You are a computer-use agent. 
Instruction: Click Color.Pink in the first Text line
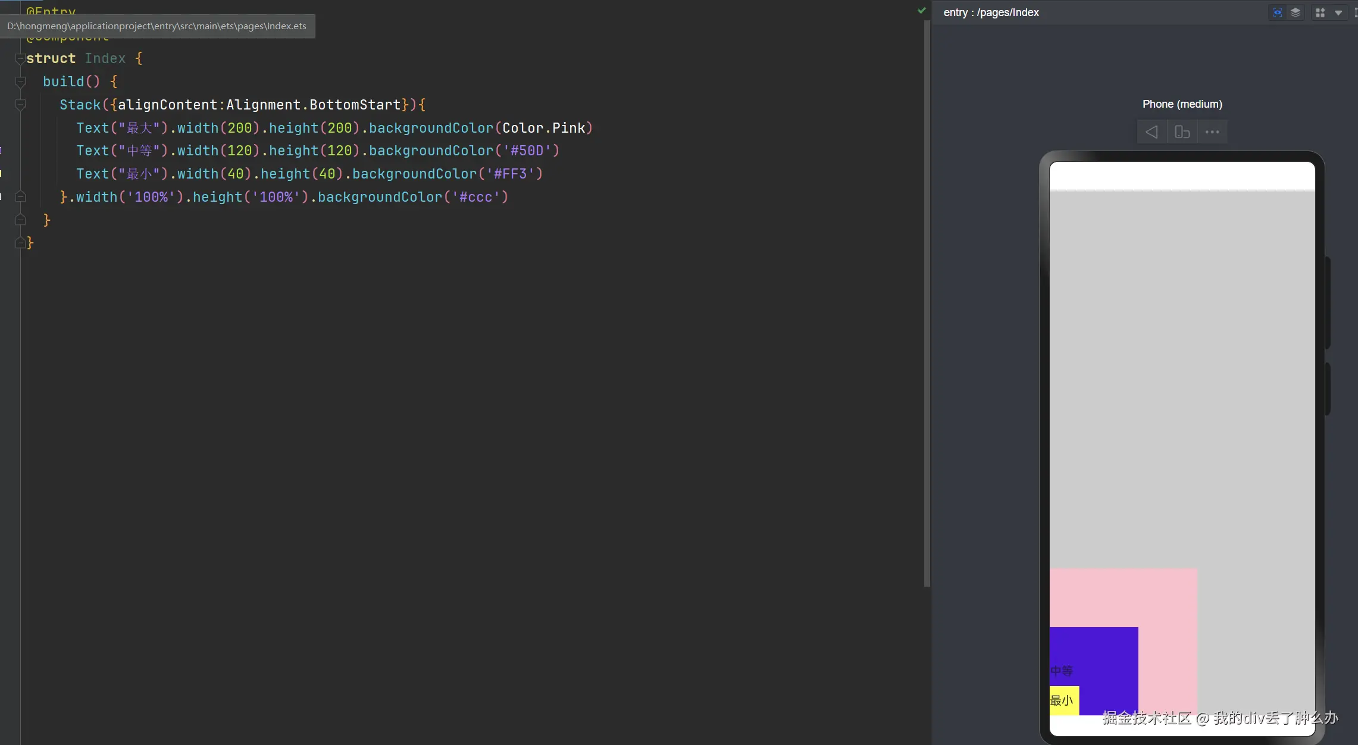543,128
